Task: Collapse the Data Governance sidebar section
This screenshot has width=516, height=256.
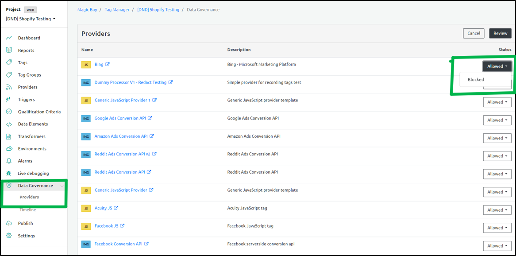Action: pos(62,186)
